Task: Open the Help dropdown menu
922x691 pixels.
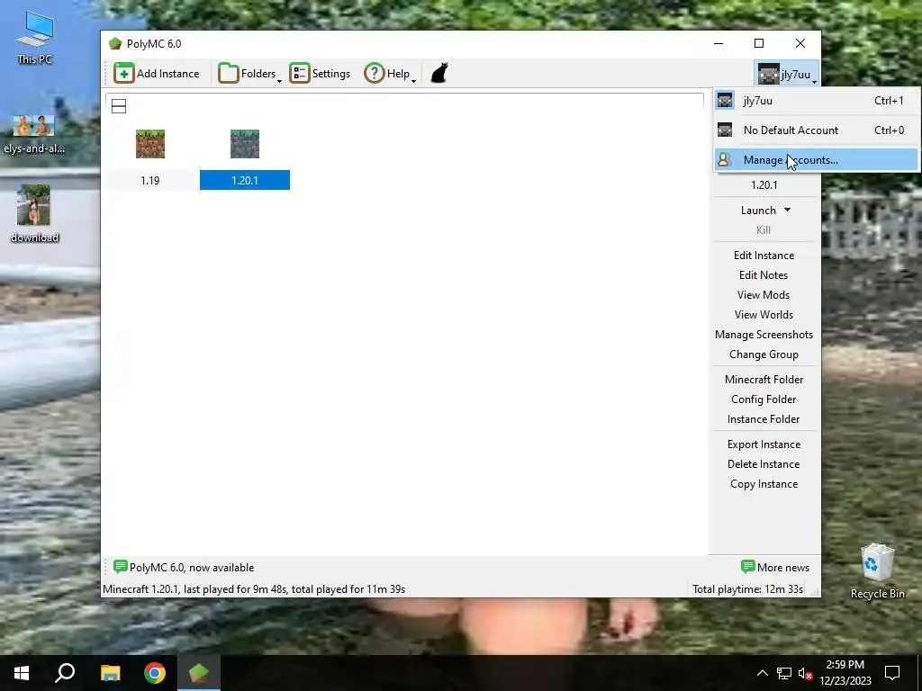Action: click(389, 74)
